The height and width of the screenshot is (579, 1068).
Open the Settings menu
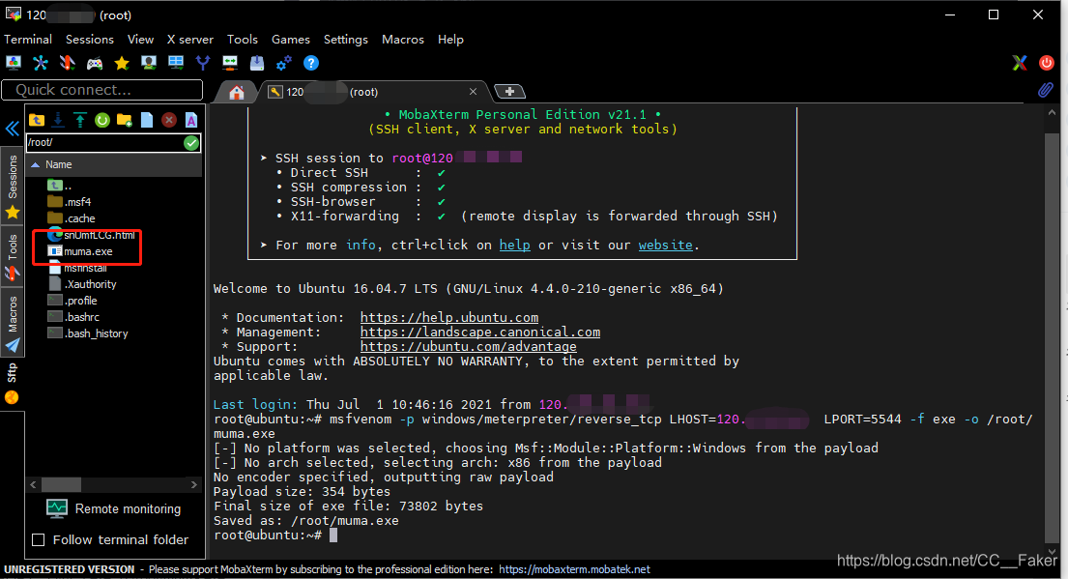pyautogui.click(x=346, y=40)
